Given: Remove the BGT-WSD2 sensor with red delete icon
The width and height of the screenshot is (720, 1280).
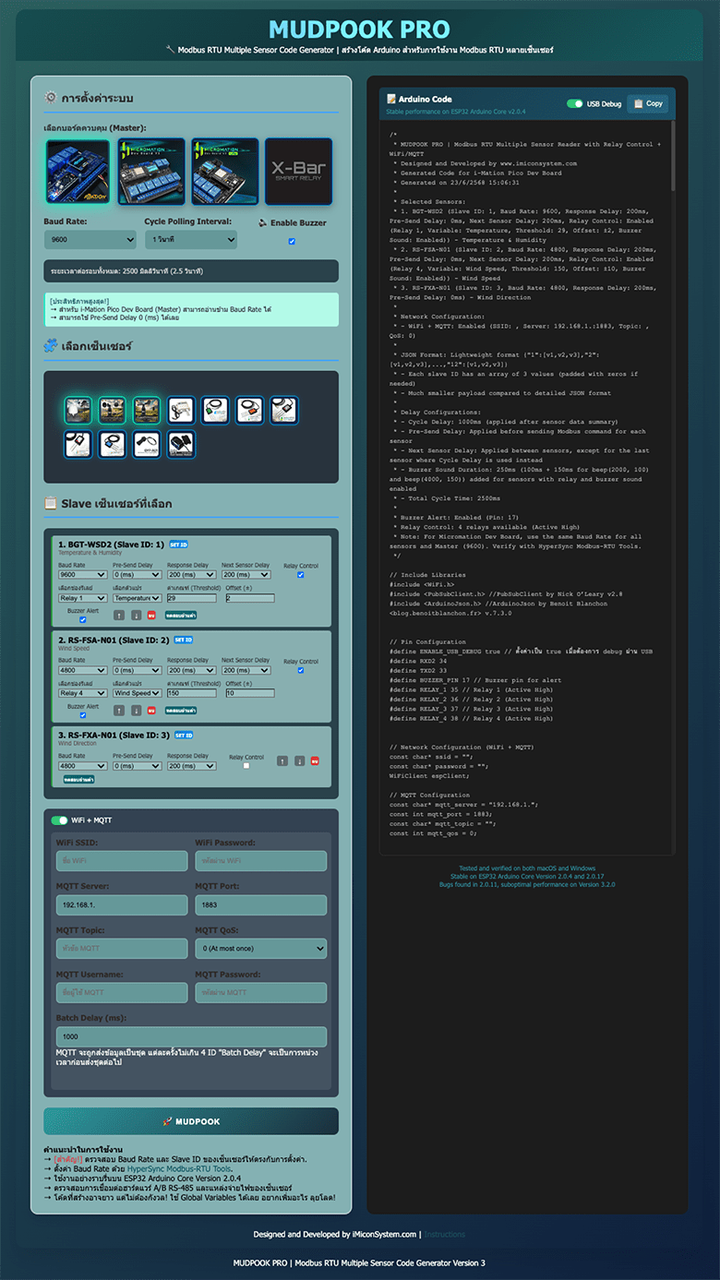Looking at the screenshot, I should click(x=151, y=615).
